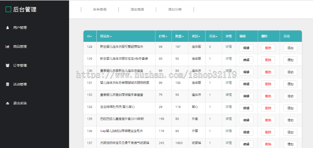
Task: Click 编辑 button for product 133
Action: tap(246, 108)
